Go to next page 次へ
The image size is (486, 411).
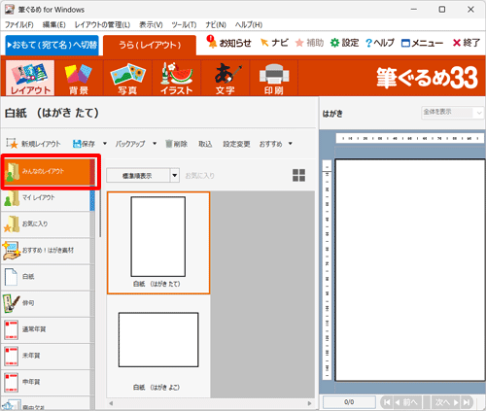447,402
